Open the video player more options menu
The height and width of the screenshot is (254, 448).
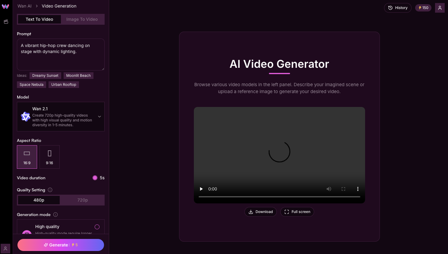(358, 189)
